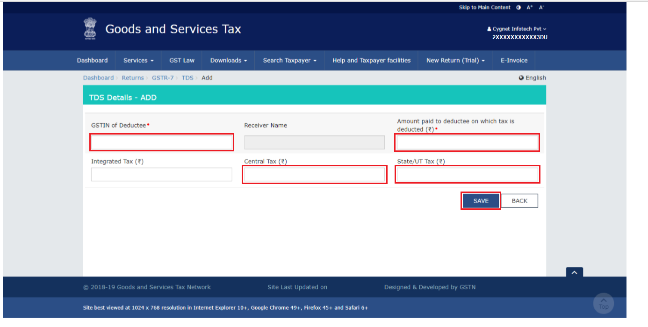Focus the GSTIN of Deductee field

[162, 142]
